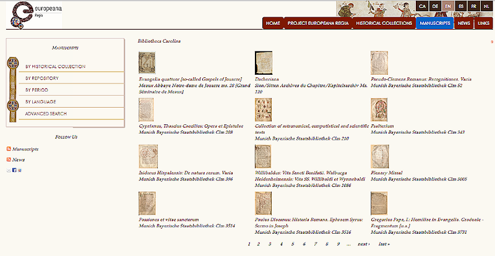Viewport: 495px width, 256px height.
Task: Open the PROJECT EUROPEANA REGIA tab
Action: (x=318, y=23)
